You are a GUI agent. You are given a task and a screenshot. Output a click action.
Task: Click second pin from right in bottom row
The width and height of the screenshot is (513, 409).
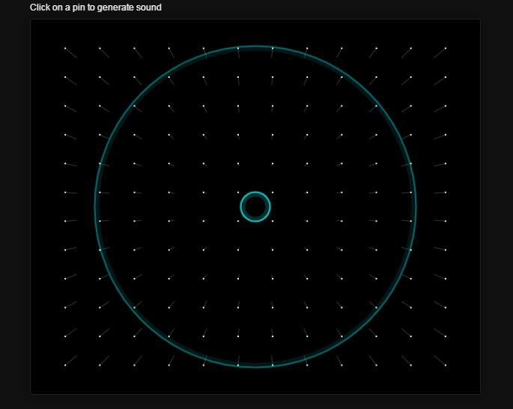pyautogui.click(x=411, y=366)
